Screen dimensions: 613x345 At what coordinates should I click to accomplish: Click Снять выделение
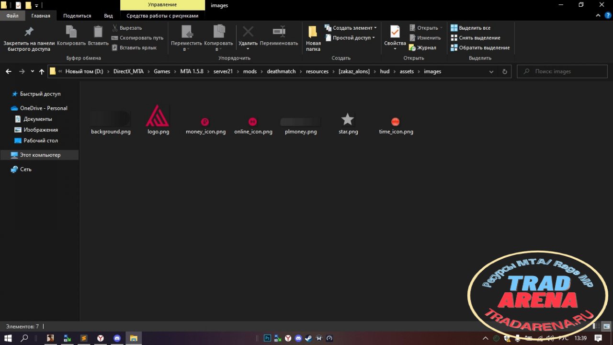click(476, 38)
